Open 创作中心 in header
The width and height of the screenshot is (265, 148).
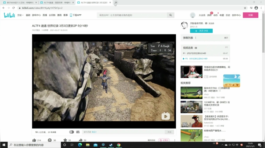[x=236, y=15]
